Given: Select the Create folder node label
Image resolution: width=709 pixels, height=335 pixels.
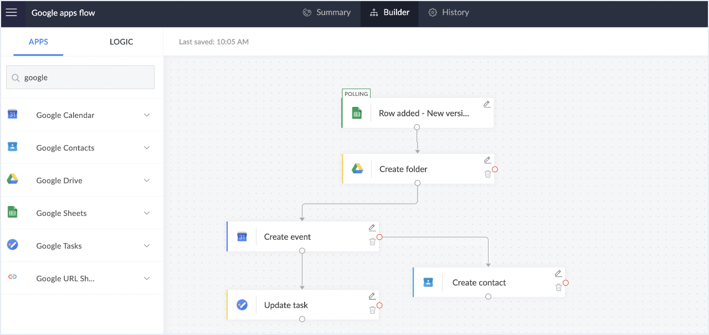Looking at the screenshot, I should tap(403, 169).
